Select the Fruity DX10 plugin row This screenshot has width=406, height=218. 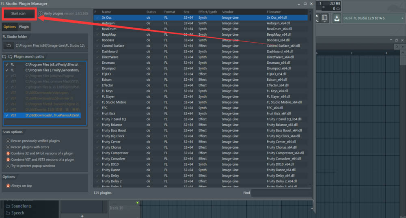click(x=201, y=164)
